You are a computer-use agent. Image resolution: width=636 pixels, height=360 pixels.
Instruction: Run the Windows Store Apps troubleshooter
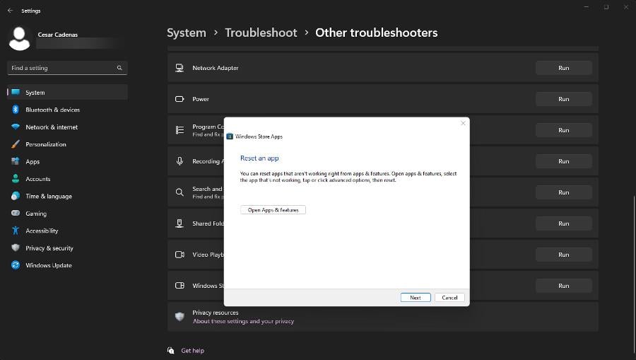coord(563,286)
